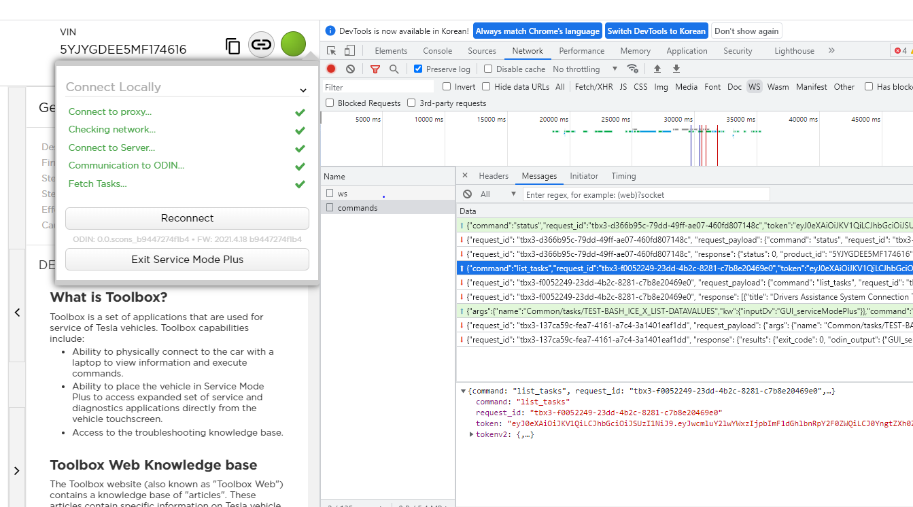Click Exit Service Mode Plus button
The height and width of the screenshot is (507, 913).
[187, 260]
